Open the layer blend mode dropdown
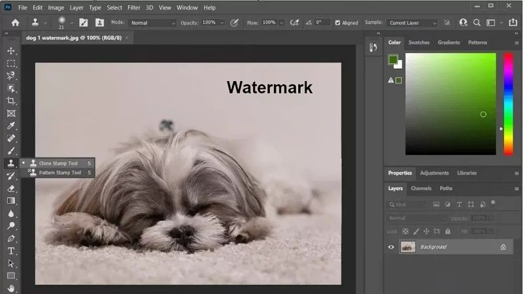The width and height of the screenshot is (523, 294). pos(416,218)
